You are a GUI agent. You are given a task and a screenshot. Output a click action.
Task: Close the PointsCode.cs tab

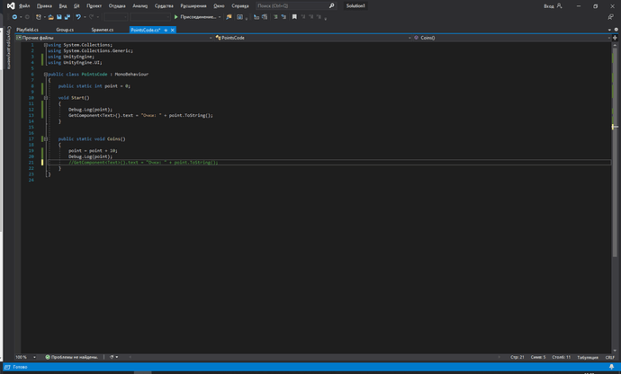click(172, 30)
